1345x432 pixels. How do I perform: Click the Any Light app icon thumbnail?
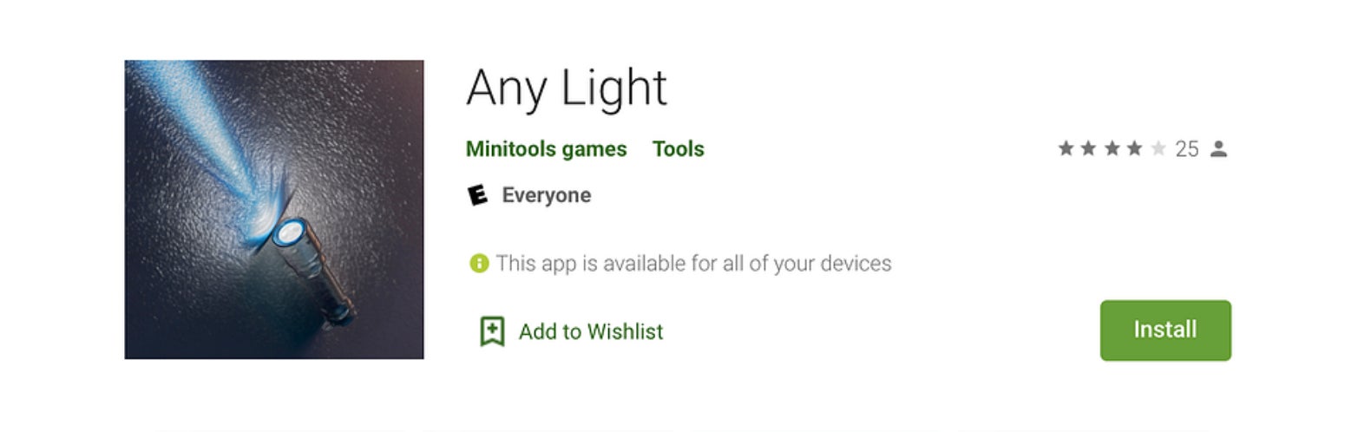tap(273, 209)
